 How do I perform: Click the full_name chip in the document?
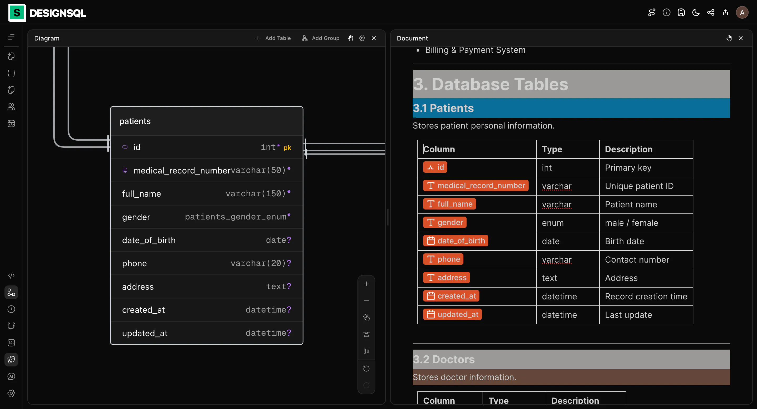pos(449,204)
